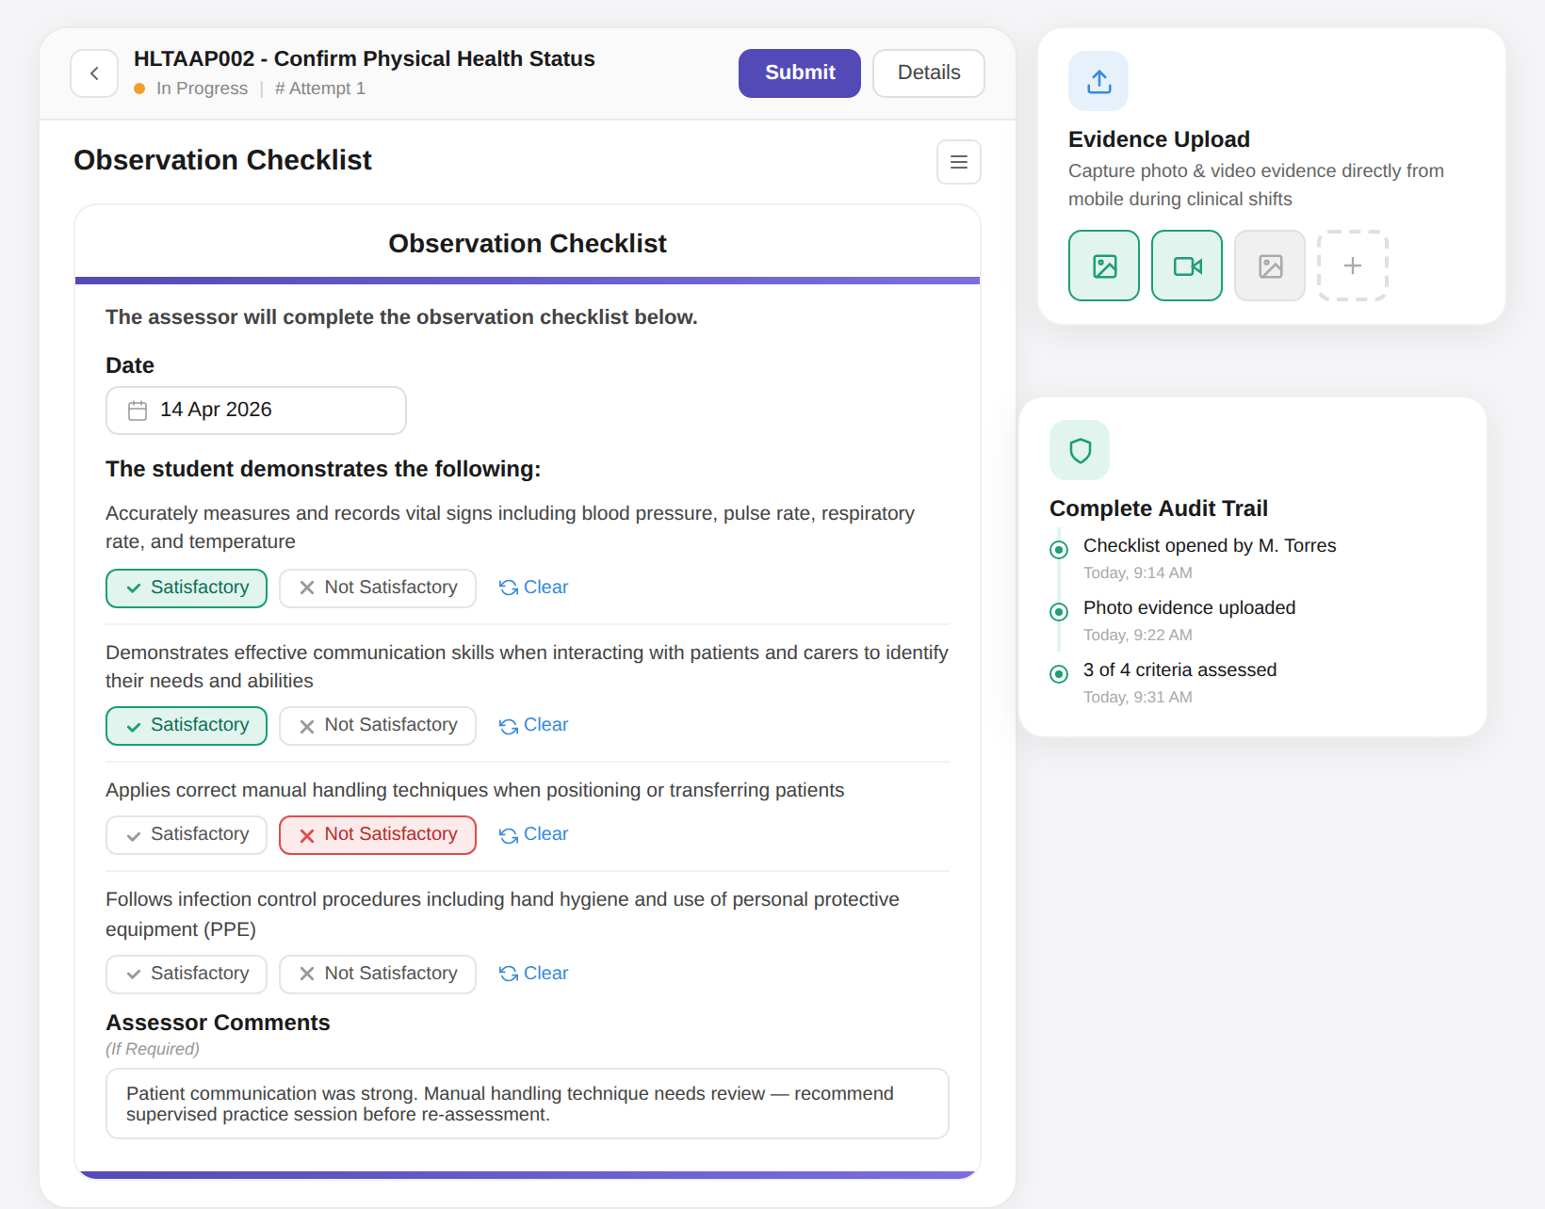Open the green video evidence tile

pos(1187,266)
